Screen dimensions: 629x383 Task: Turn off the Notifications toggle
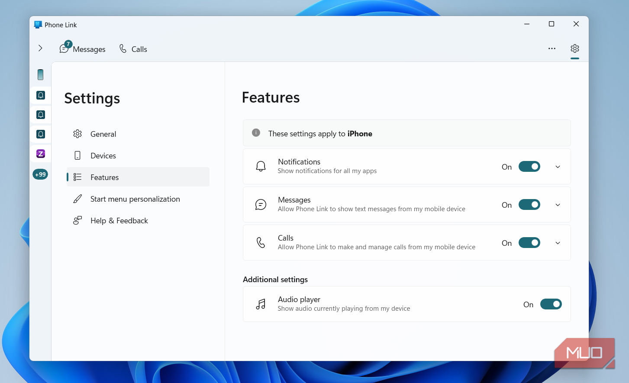click(x=529, y=167)
